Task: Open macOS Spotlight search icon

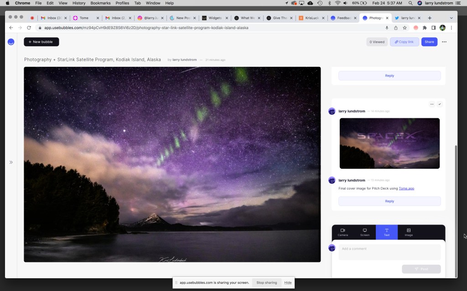Action: pyautogui.click(x=410, y=3)
